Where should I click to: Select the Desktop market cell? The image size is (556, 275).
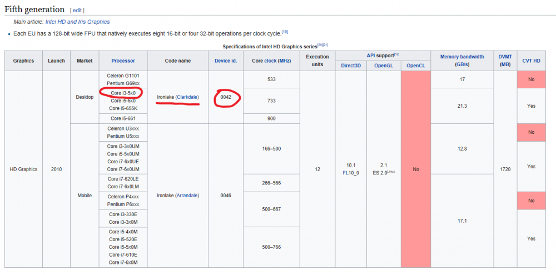[x=85, y=97]
